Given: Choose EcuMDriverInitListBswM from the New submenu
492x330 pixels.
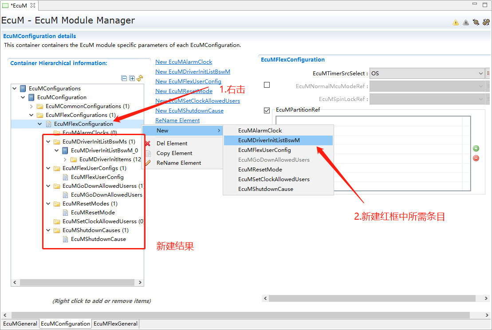Looking at the screenshot, I should (x=269, y=140).
